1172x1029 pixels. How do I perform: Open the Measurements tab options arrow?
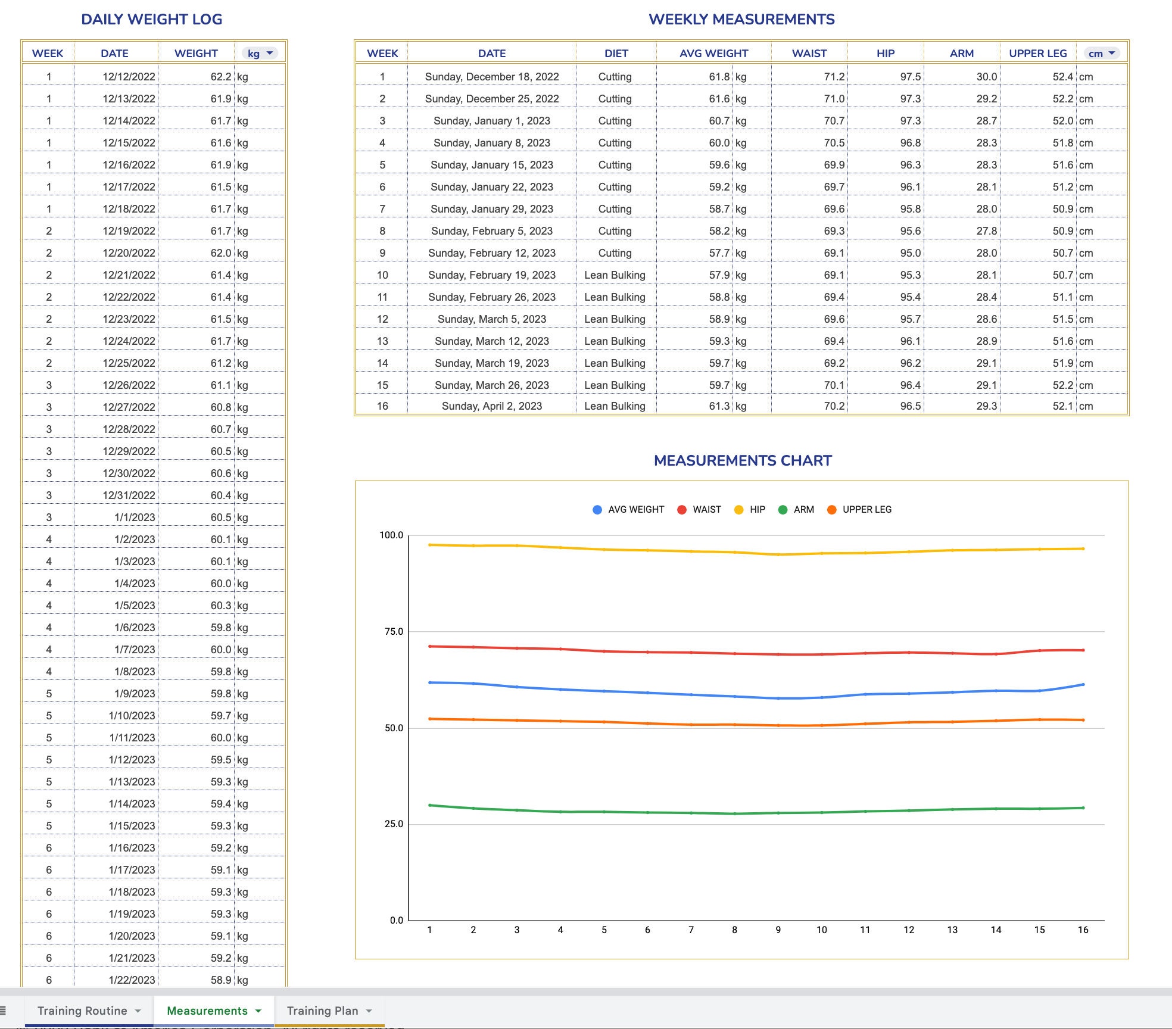tap(258, 1011)
